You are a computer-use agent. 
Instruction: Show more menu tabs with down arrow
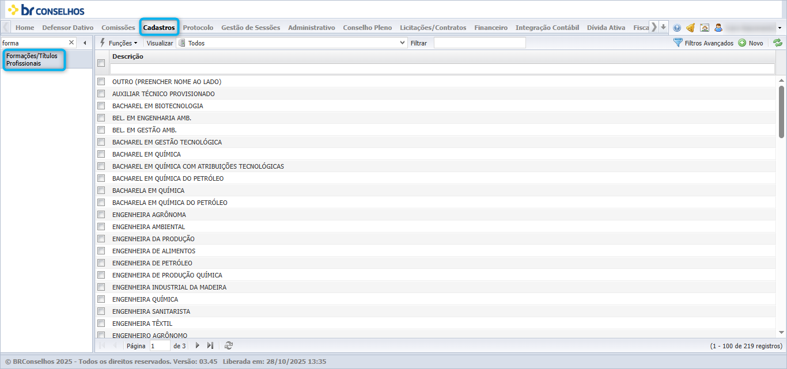coord(663,27)
